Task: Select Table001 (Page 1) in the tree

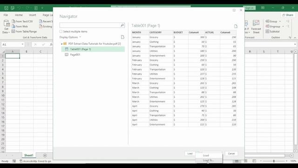Action: [93, 49]
